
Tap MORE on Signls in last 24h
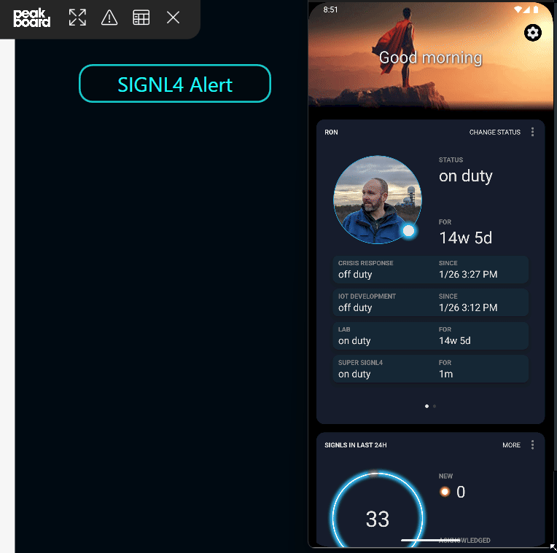[x=511, y=445]
